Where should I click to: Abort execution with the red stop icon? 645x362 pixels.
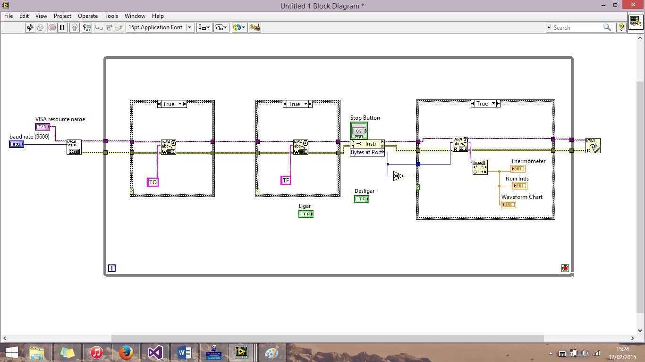pos(52,27)
